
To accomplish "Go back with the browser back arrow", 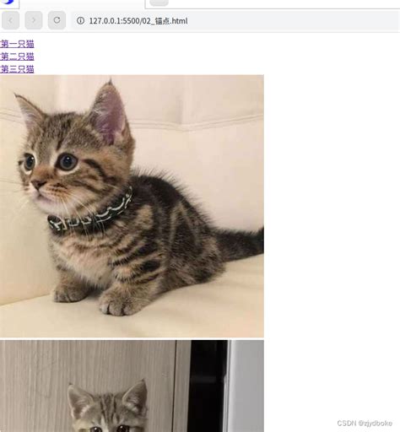I will [x=10, y=20].
